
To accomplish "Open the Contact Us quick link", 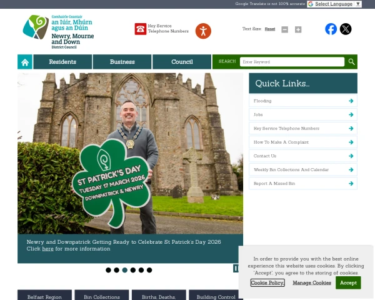I will 303,156.
